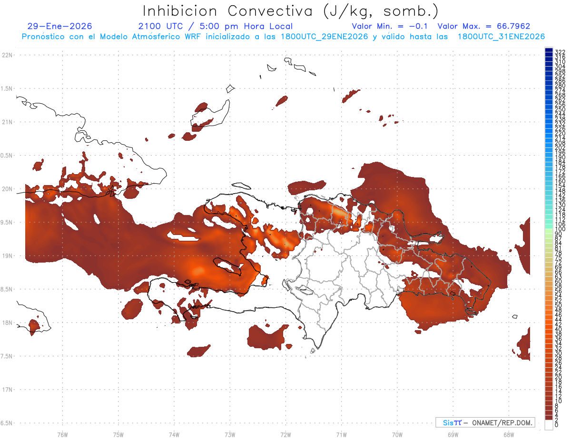Click the '74W' longitude label

174,434
